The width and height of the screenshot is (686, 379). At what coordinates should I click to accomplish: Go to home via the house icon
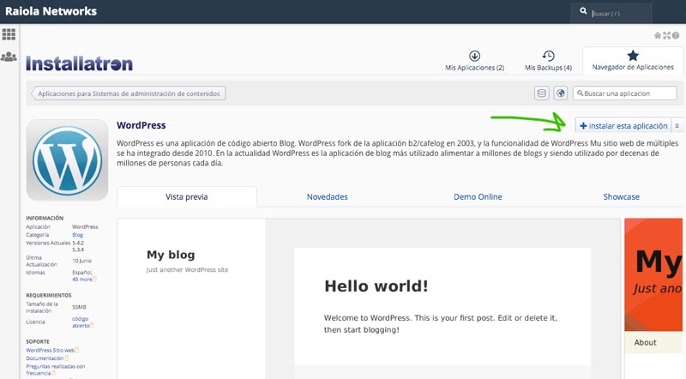click(x=658, y=35)
